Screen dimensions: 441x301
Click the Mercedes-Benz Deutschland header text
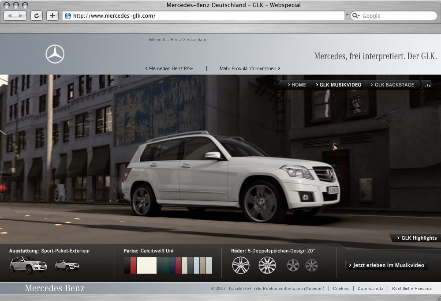click(178, 40)
